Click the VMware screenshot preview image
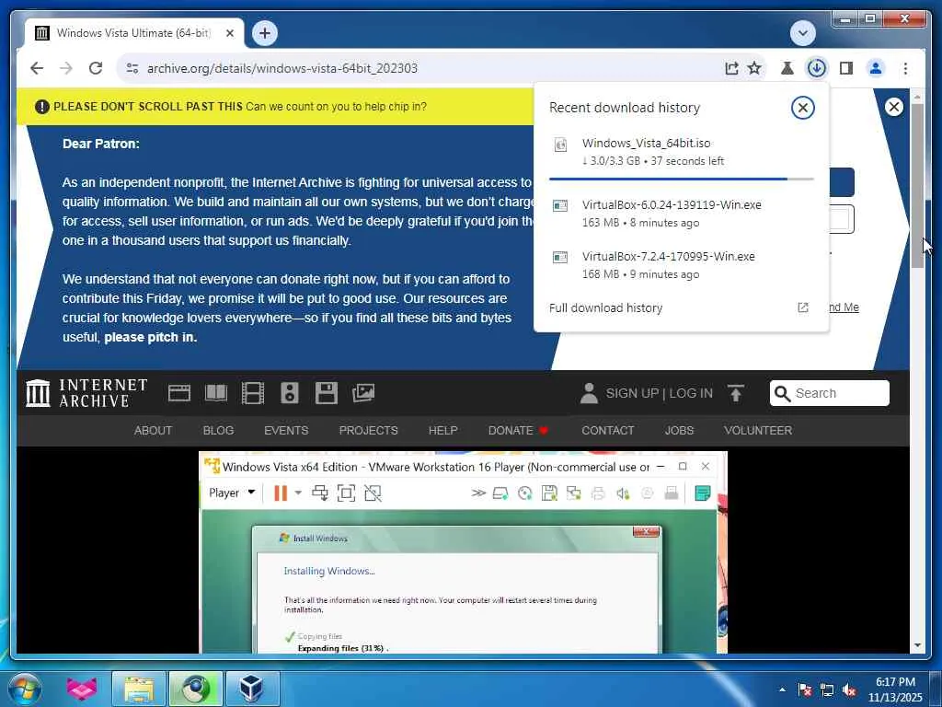This screenshot has width=942, height=707. coord(463,552)
